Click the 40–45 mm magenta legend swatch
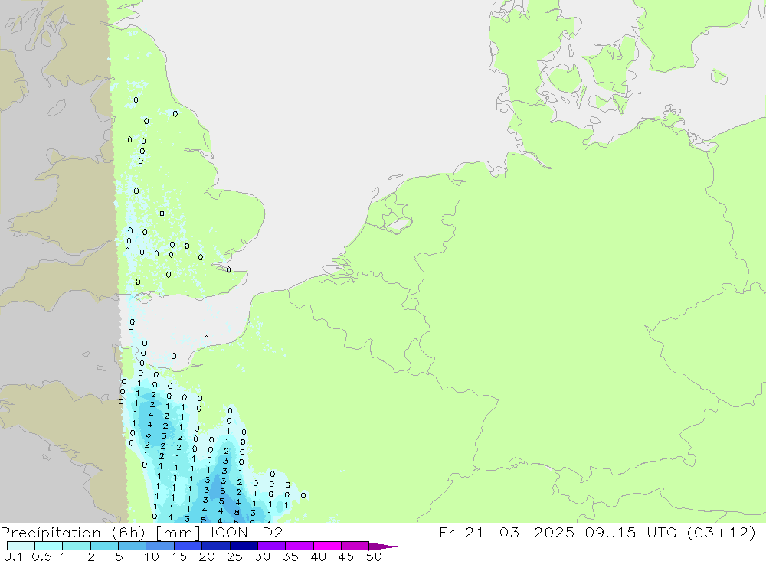Screen dimensions: 766x561 pyautogui.click(x=327, y=546)
